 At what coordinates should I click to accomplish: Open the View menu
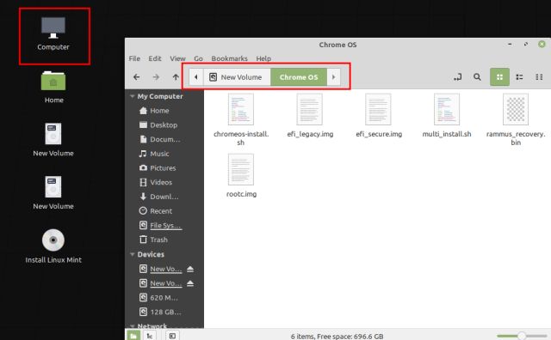point(177,58)
